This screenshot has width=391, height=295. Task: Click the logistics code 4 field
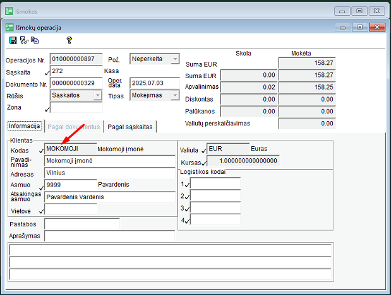(x=215, y=219)
